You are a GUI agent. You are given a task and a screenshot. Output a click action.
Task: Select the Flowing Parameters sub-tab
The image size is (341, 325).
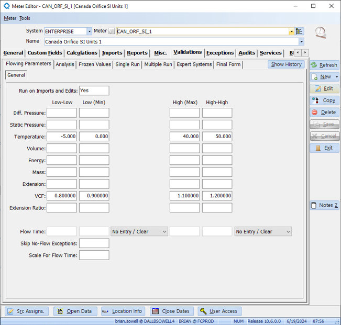(x=28, y=64)
